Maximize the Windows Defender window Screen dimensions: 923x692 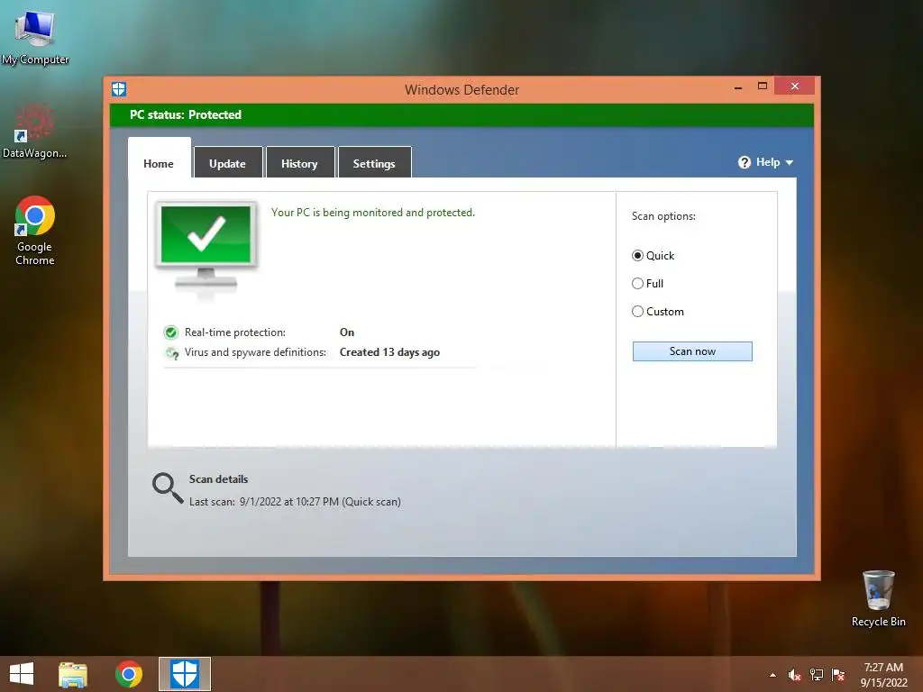(763, 86)
